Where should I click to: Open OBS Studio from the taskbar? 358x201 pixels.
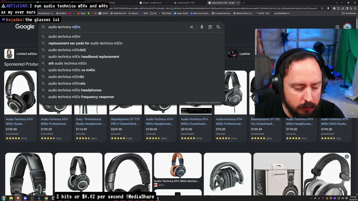(x=32, y=198)
